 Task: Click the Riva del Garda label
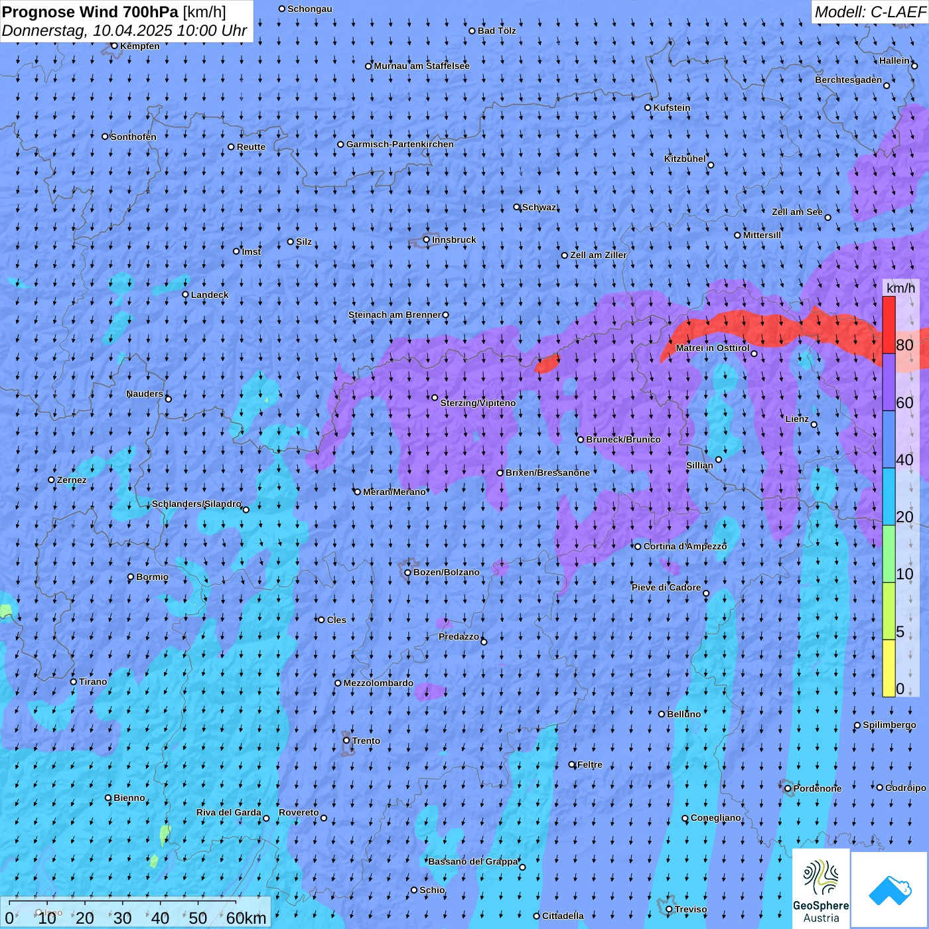(x=228, y=812)
